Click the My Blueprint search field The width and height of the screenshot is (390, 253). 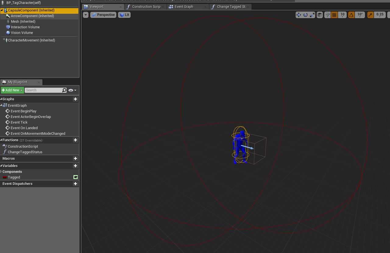(43, 90)
